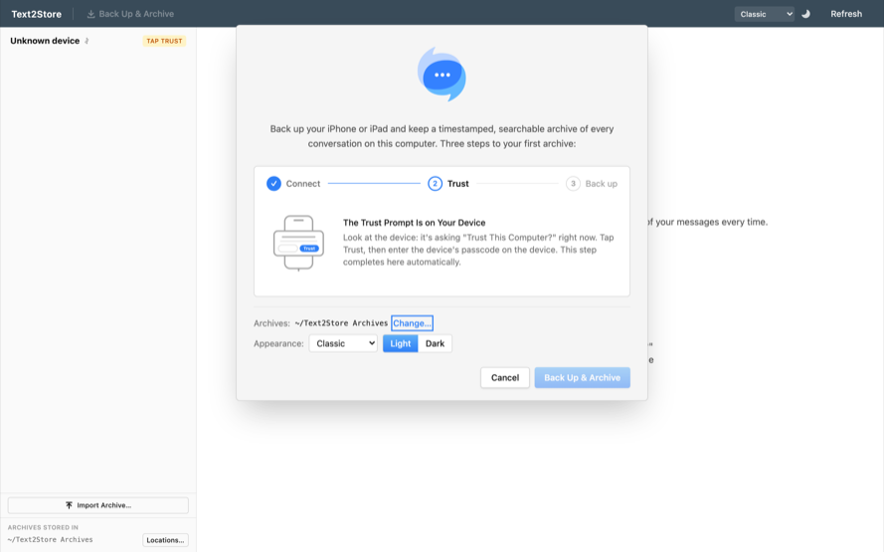
Task: Click the download icon in toolbar
Action: [x=90, y=14]
